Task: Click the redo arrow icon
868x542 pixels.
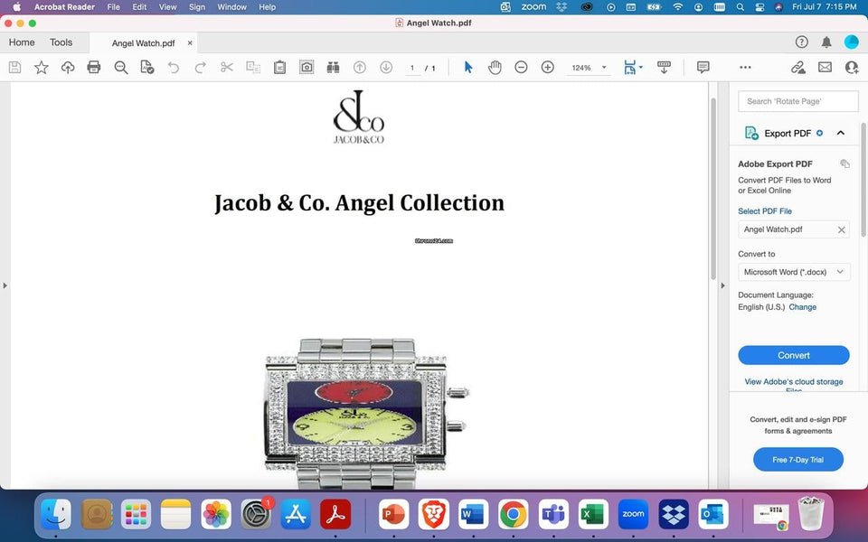Action: pyautogui.click(x=201, y=68)
